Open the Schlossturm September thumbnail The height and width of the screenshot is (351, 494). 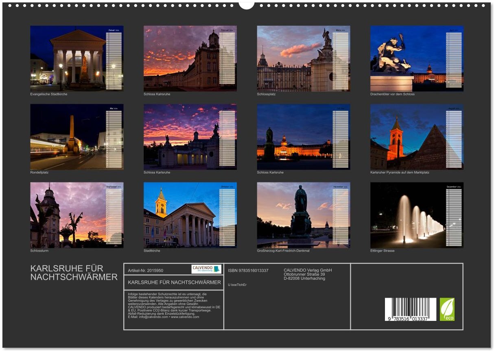77,215
